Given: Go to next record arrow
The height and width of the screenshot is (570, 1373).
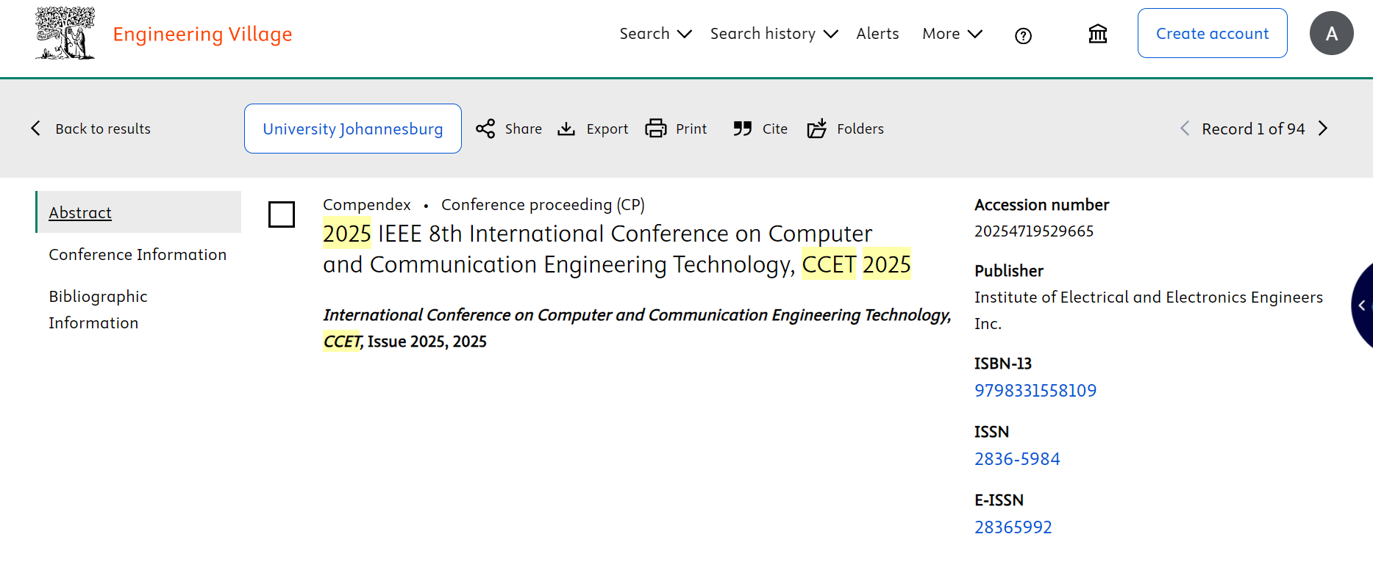Looking at the screenshot, I should [1323, 129].
